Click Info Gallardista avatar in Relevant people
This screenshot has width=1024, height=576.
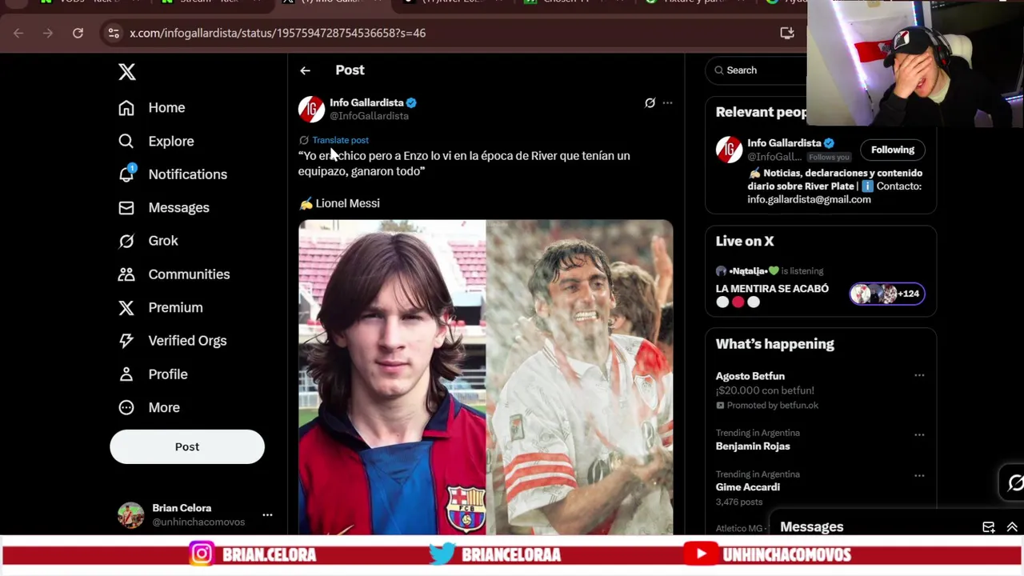[729, 150]
